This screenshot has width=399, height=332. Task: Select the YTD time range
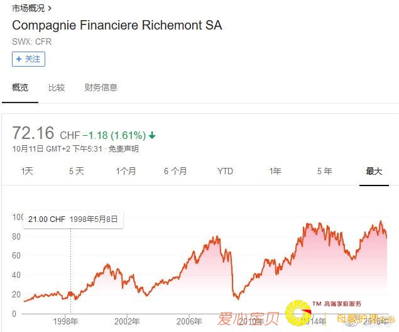pos(225,171)
